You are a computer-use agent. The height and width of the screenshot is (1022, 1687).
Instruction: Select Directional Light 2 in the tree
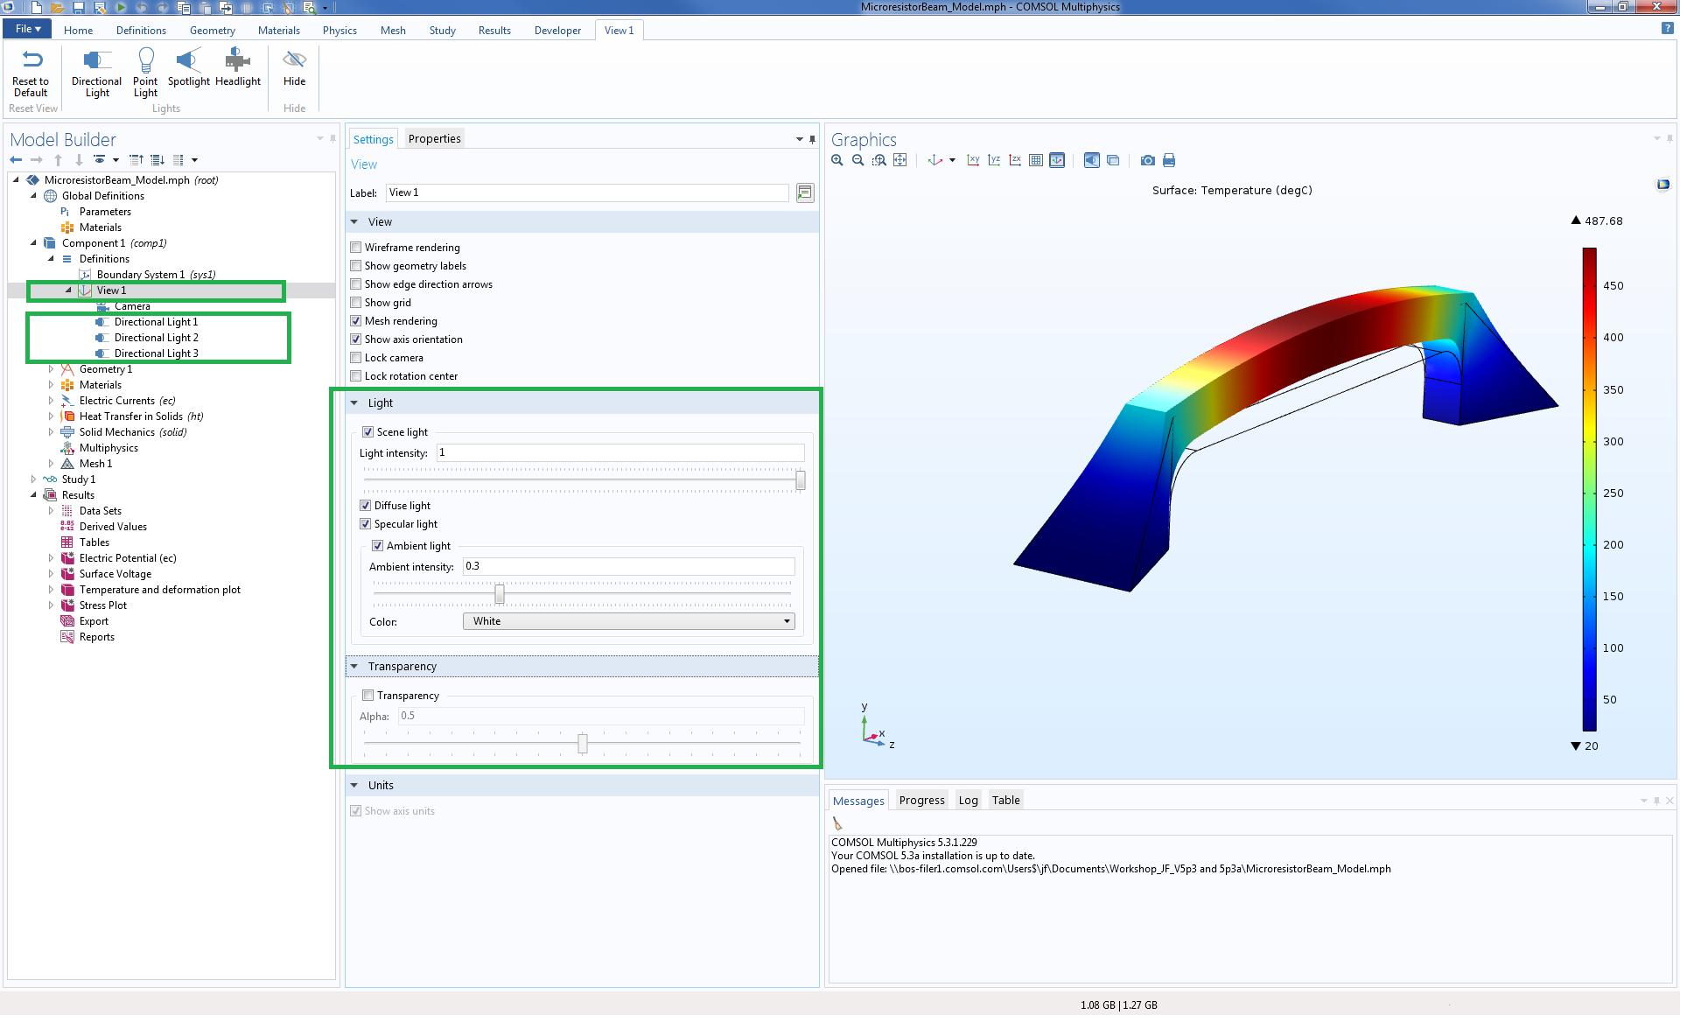(156, 338)
